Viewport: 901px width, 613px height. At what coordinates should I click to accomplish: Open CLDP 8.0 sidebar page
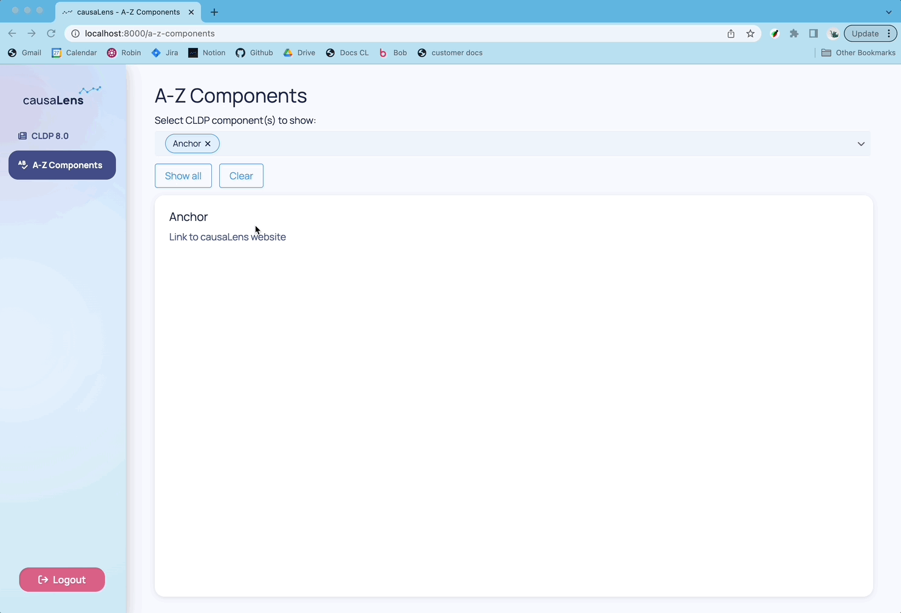click(44, 136)
